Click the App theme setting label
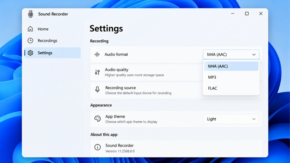This screenshot has width=290, height=163. coord(115,116)
